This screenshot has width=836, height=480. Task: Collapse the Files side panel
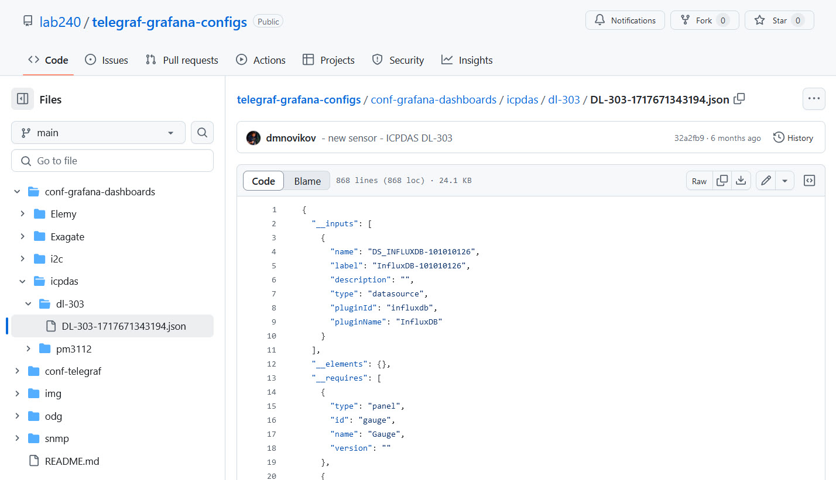tap(22, 99)
